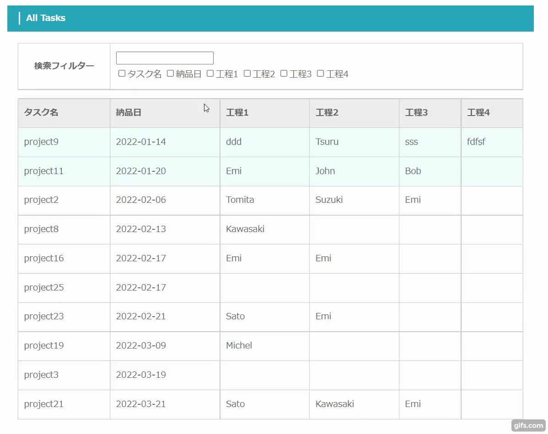Image resolution: width=548 pixels, height=434 pixels.
Task: Click the 工程1 column header
Action: (264, 113)
